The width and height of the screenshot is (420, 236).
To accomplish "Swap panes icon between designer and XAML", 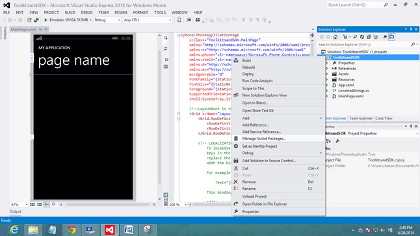I will [x=166, y=49].
